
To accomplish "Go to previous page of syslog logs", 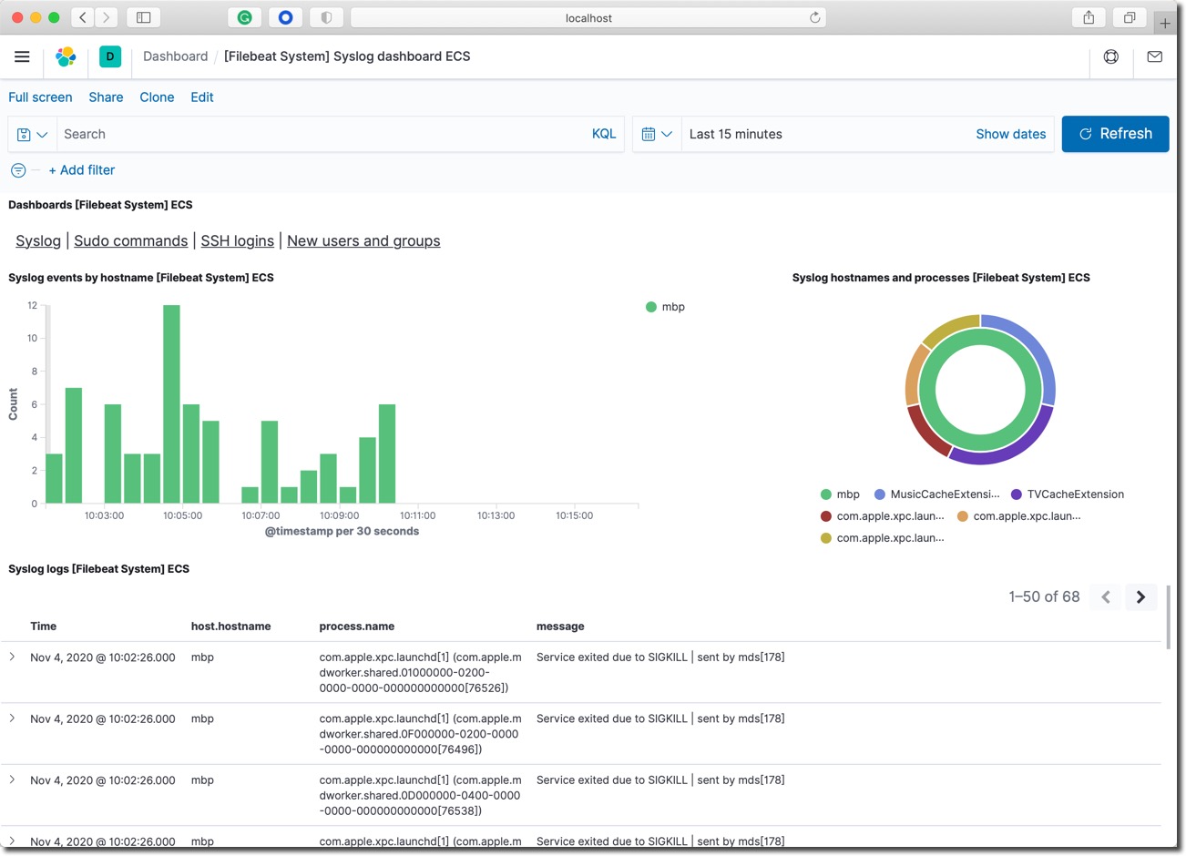I will tap(1106, 597).
